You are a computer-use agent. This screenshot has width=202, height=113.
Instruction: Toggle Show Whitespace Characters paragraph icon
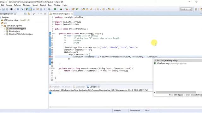coord(45,9)
